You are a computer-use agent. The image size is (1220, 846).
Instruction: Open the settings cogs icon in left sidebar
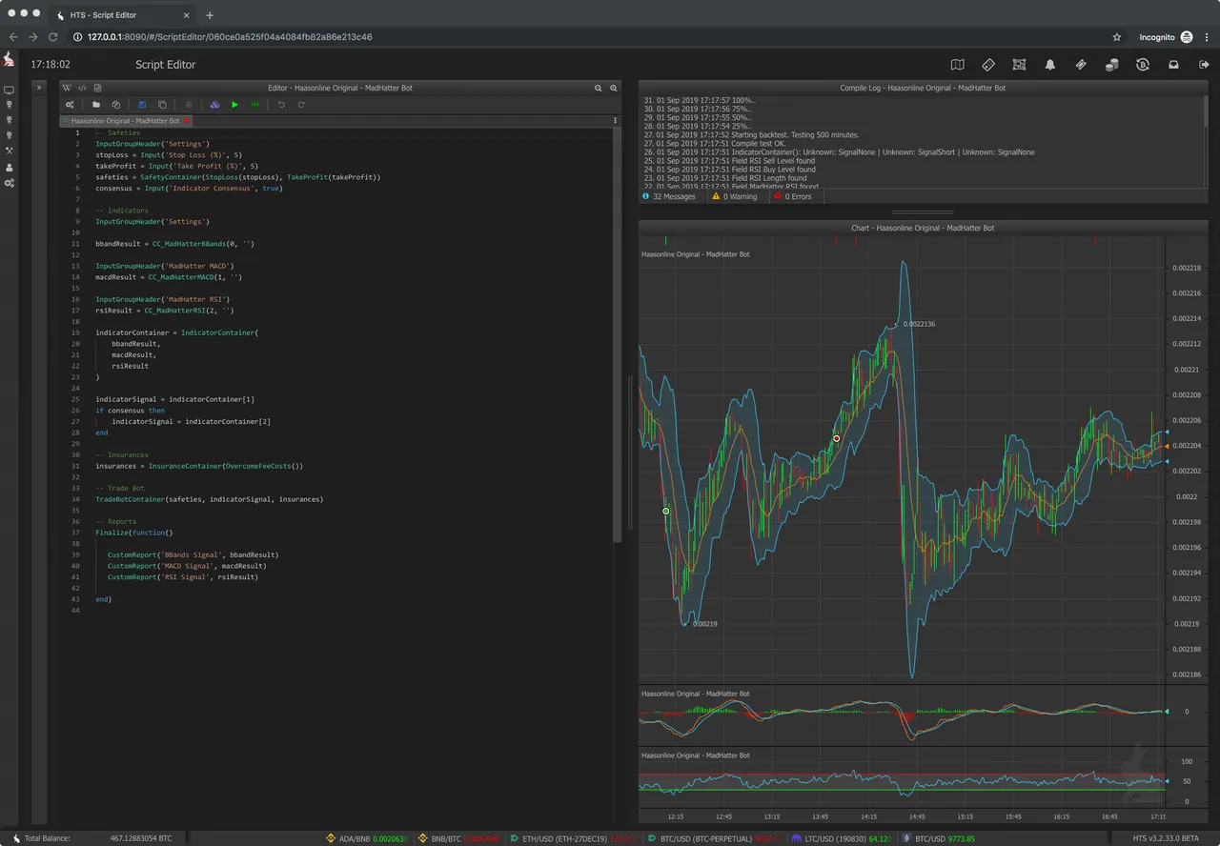[x=9, y=183]
